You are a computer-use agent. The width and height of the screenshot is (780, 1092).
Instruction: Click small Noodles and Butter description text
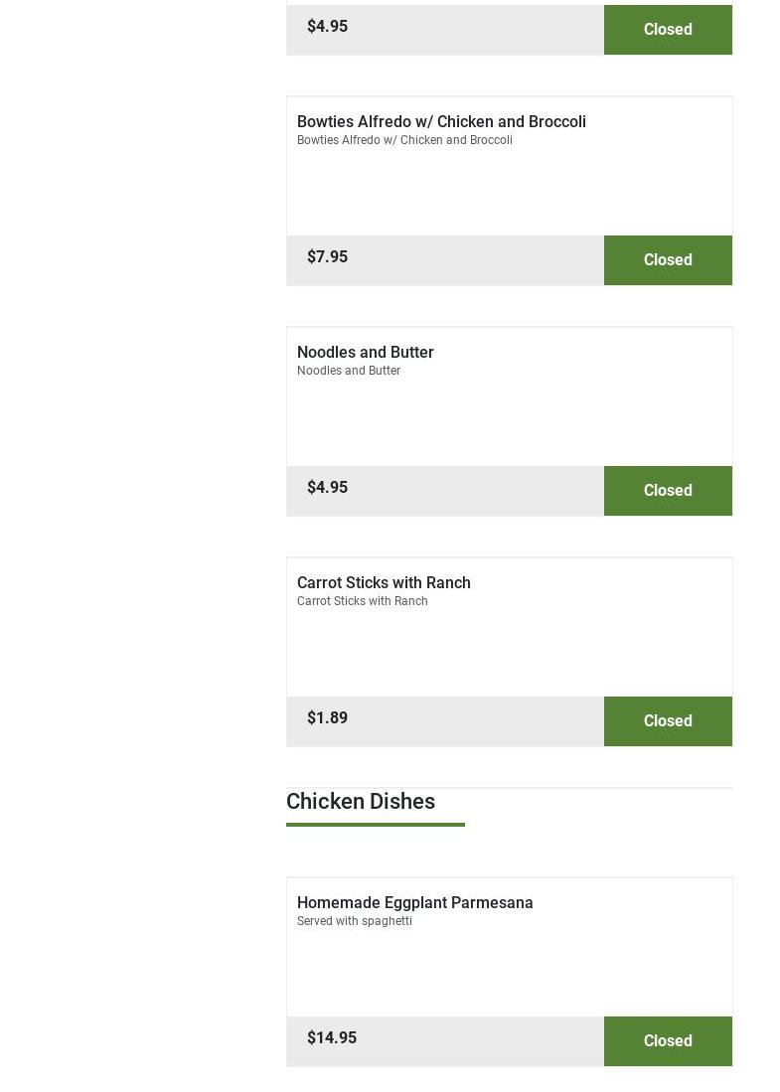click(x=348, y=371)
